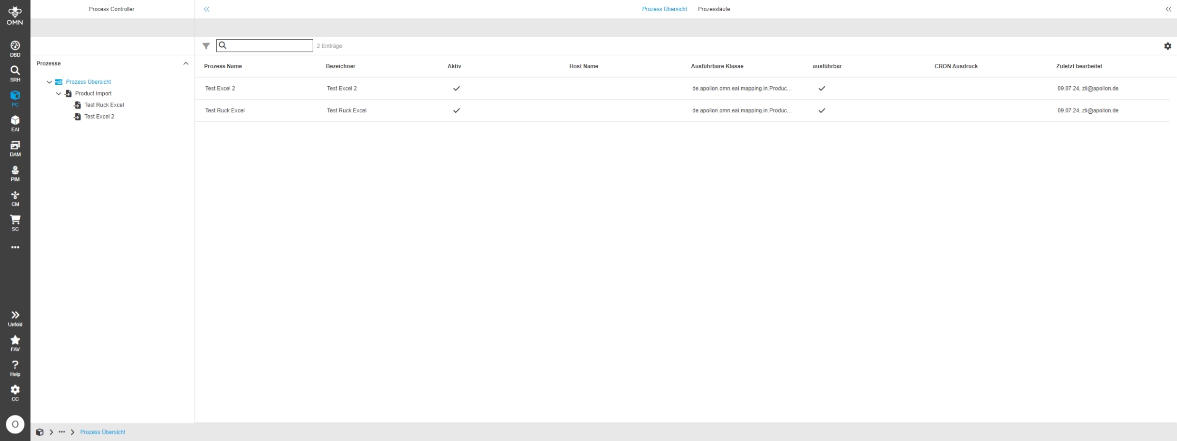Viewport: 1177px width, 441px height.
Task: Open Prozess Übersicht breadcrumb link
Action: coord(103,432)
